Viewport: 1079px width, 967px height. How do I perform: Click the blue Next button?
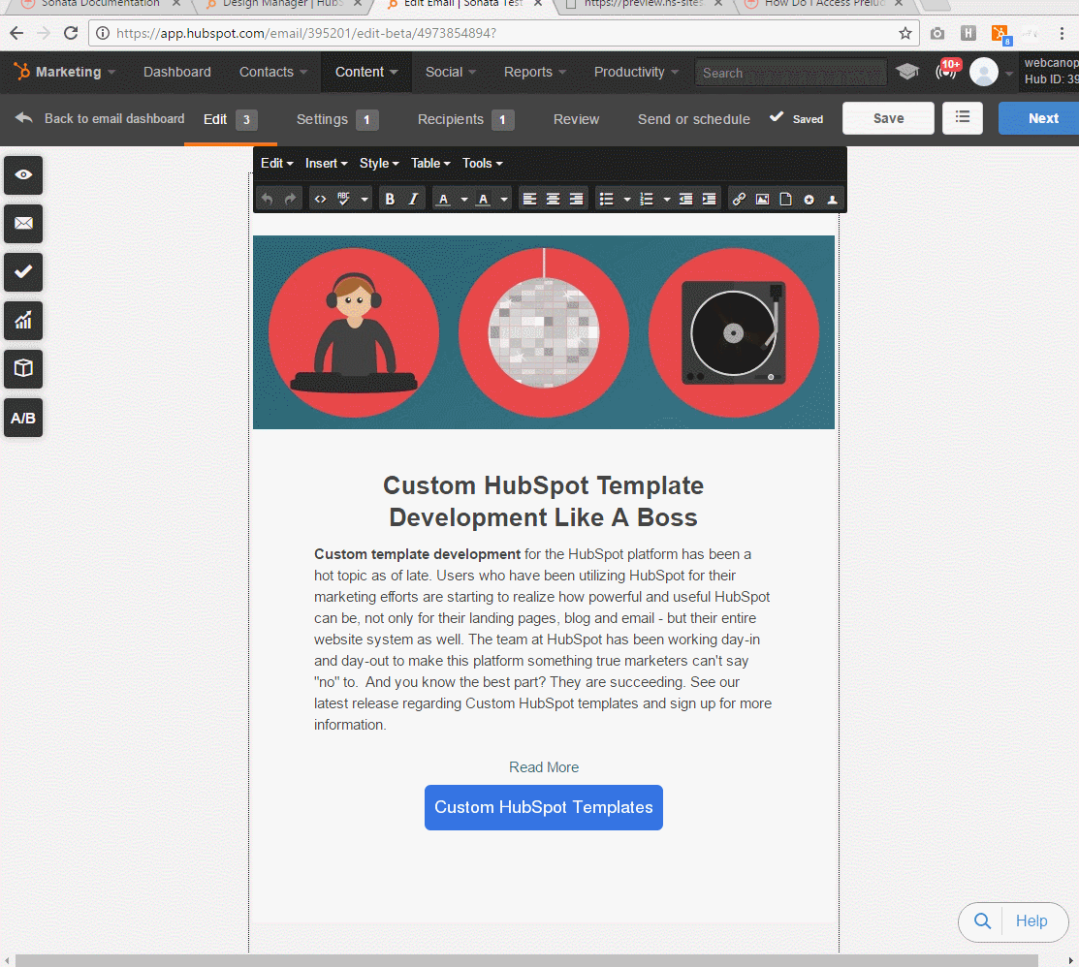click(1039, 118)
